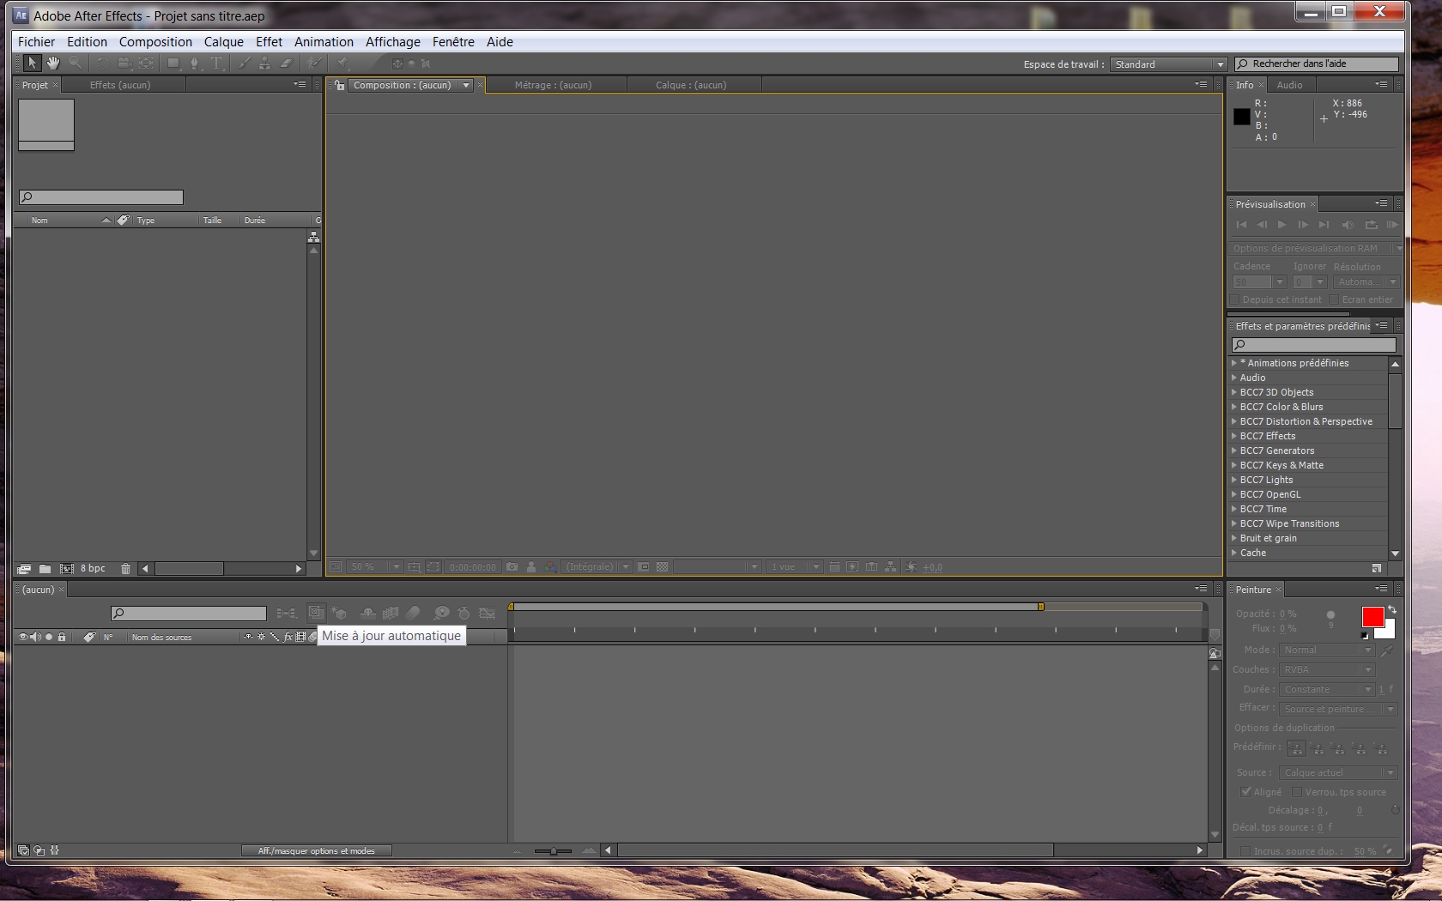Switch to the Audio tab beside Info

point(1289,85)
